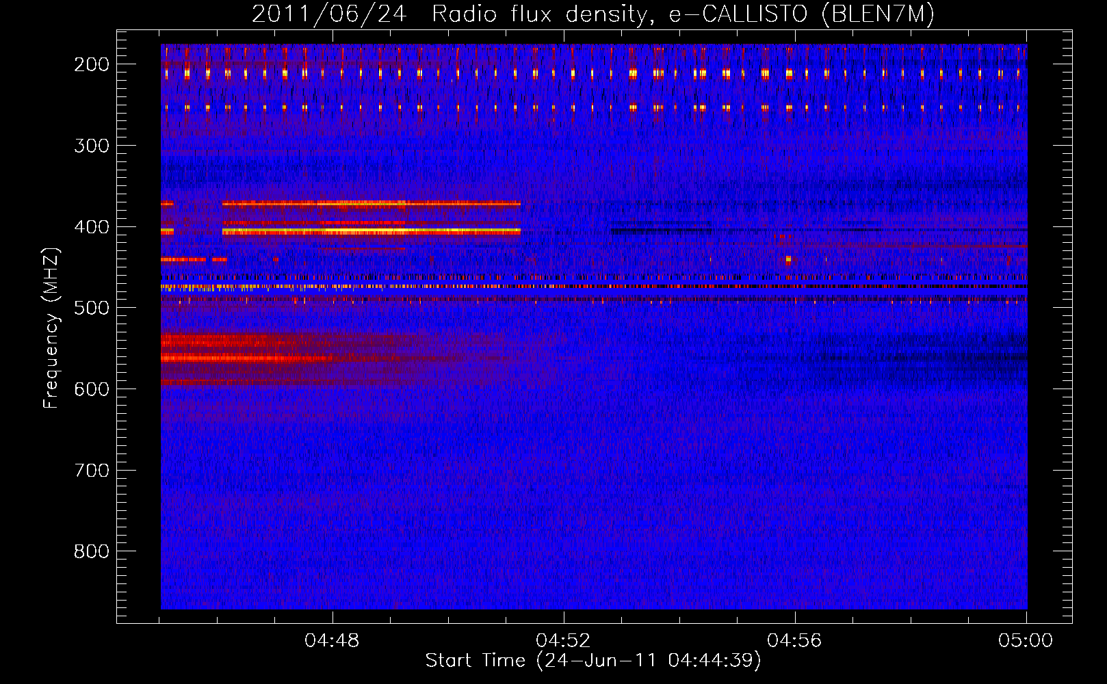Click the 04:56 time tick label

tap(794, 641)
